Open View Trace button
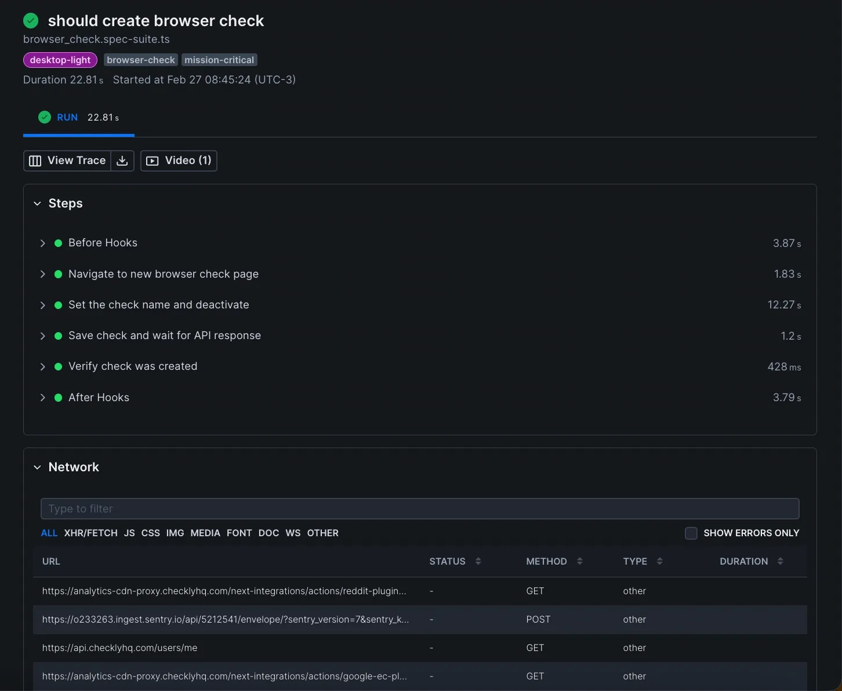The height and width of the screenshot is (691, 842). click(68, 161)
